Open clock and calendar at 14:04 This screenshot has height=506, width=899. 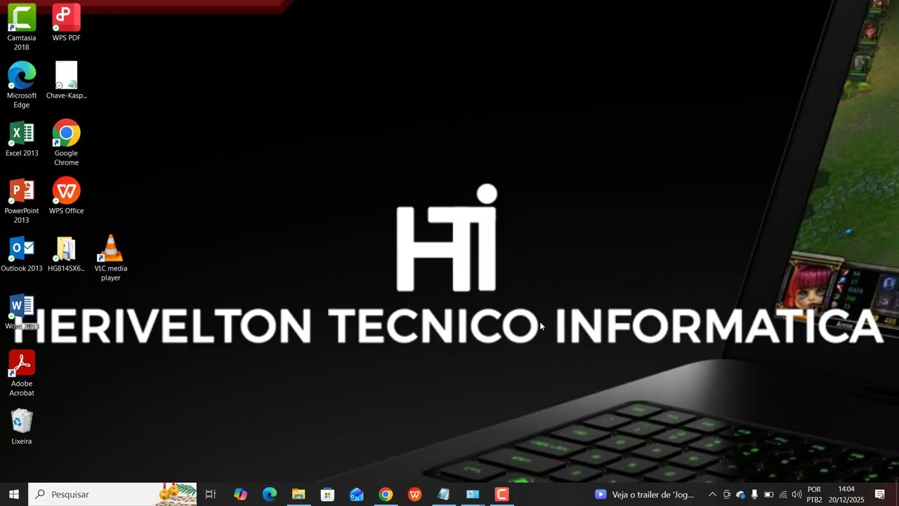tap(846, 494)
